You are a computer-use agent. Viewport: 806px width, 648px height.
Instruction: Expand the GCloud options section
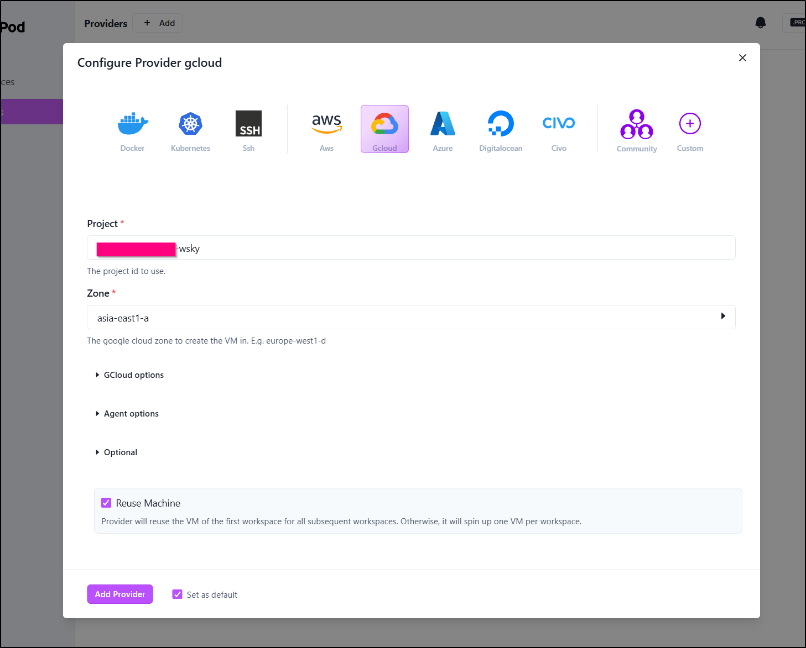tap(129, 375)
